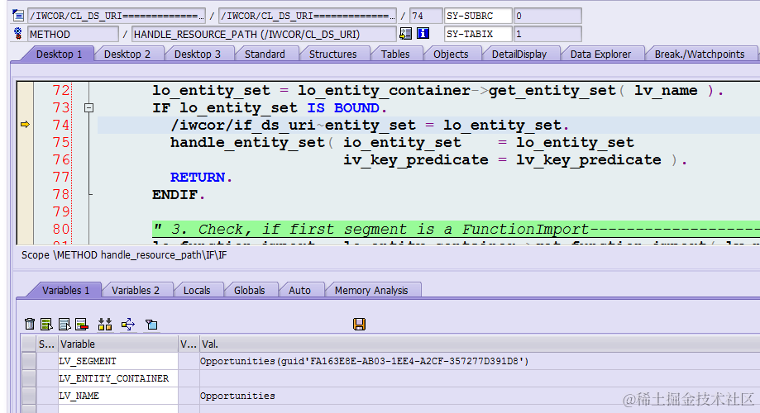Open the Structures tab

(x=333, y=55)
